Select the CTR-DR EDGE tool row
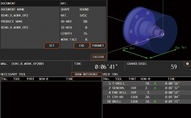 [x=147, y=97]
